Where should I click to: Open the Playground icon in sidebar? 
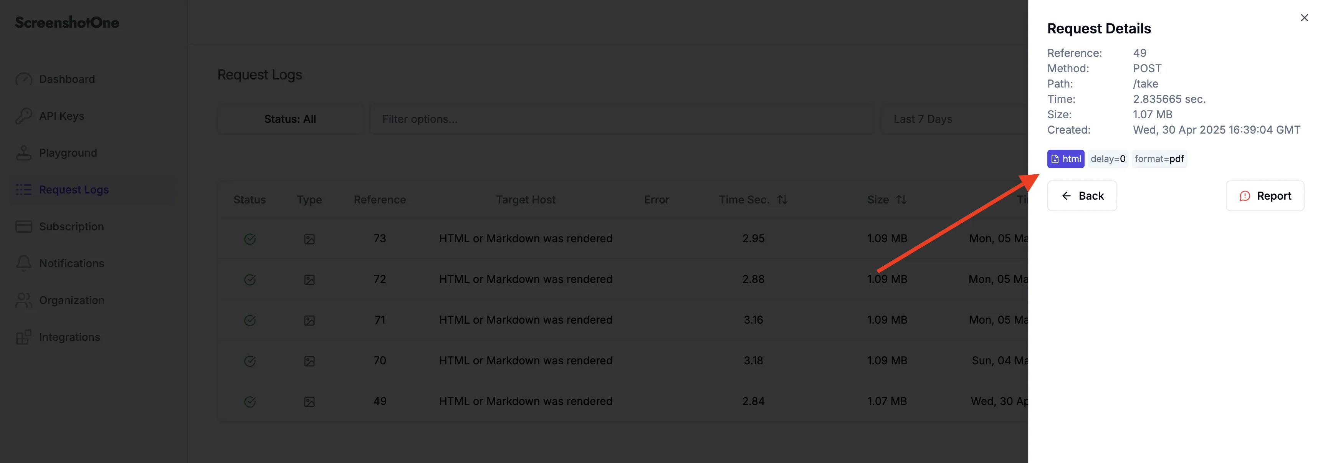tap(24, 153)
